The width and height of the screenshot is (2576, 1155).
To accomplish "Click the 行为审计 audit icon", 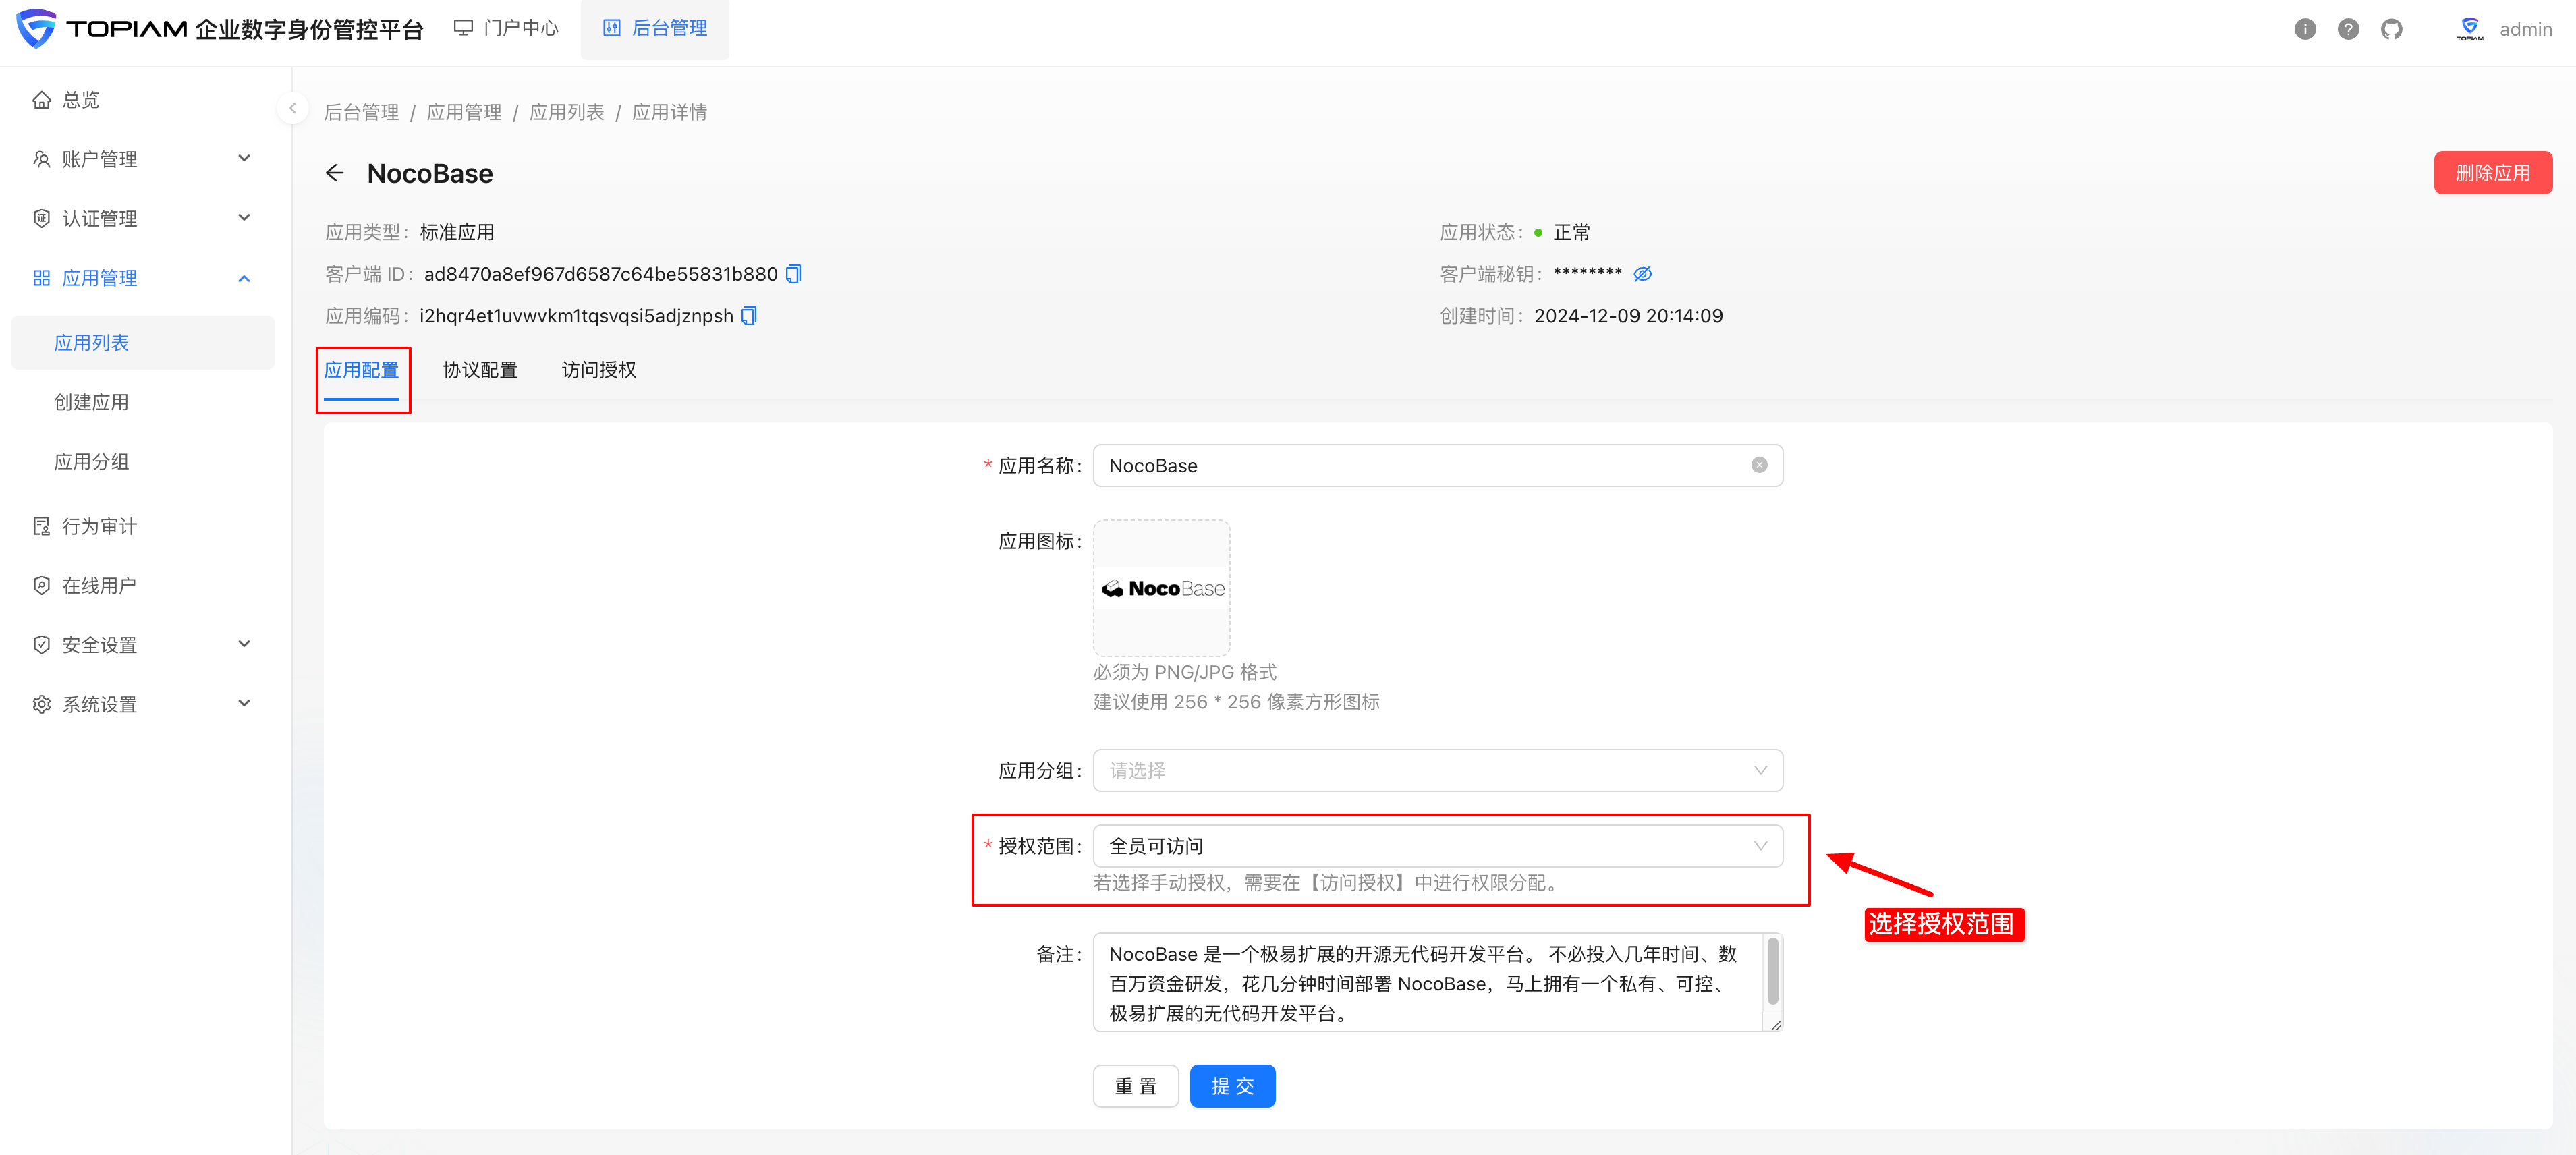I will [x=41, y=525].
